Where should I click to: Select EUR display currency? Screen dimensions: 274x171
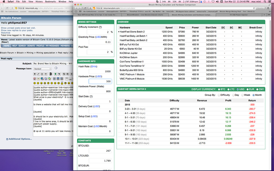tap(248, 89)
